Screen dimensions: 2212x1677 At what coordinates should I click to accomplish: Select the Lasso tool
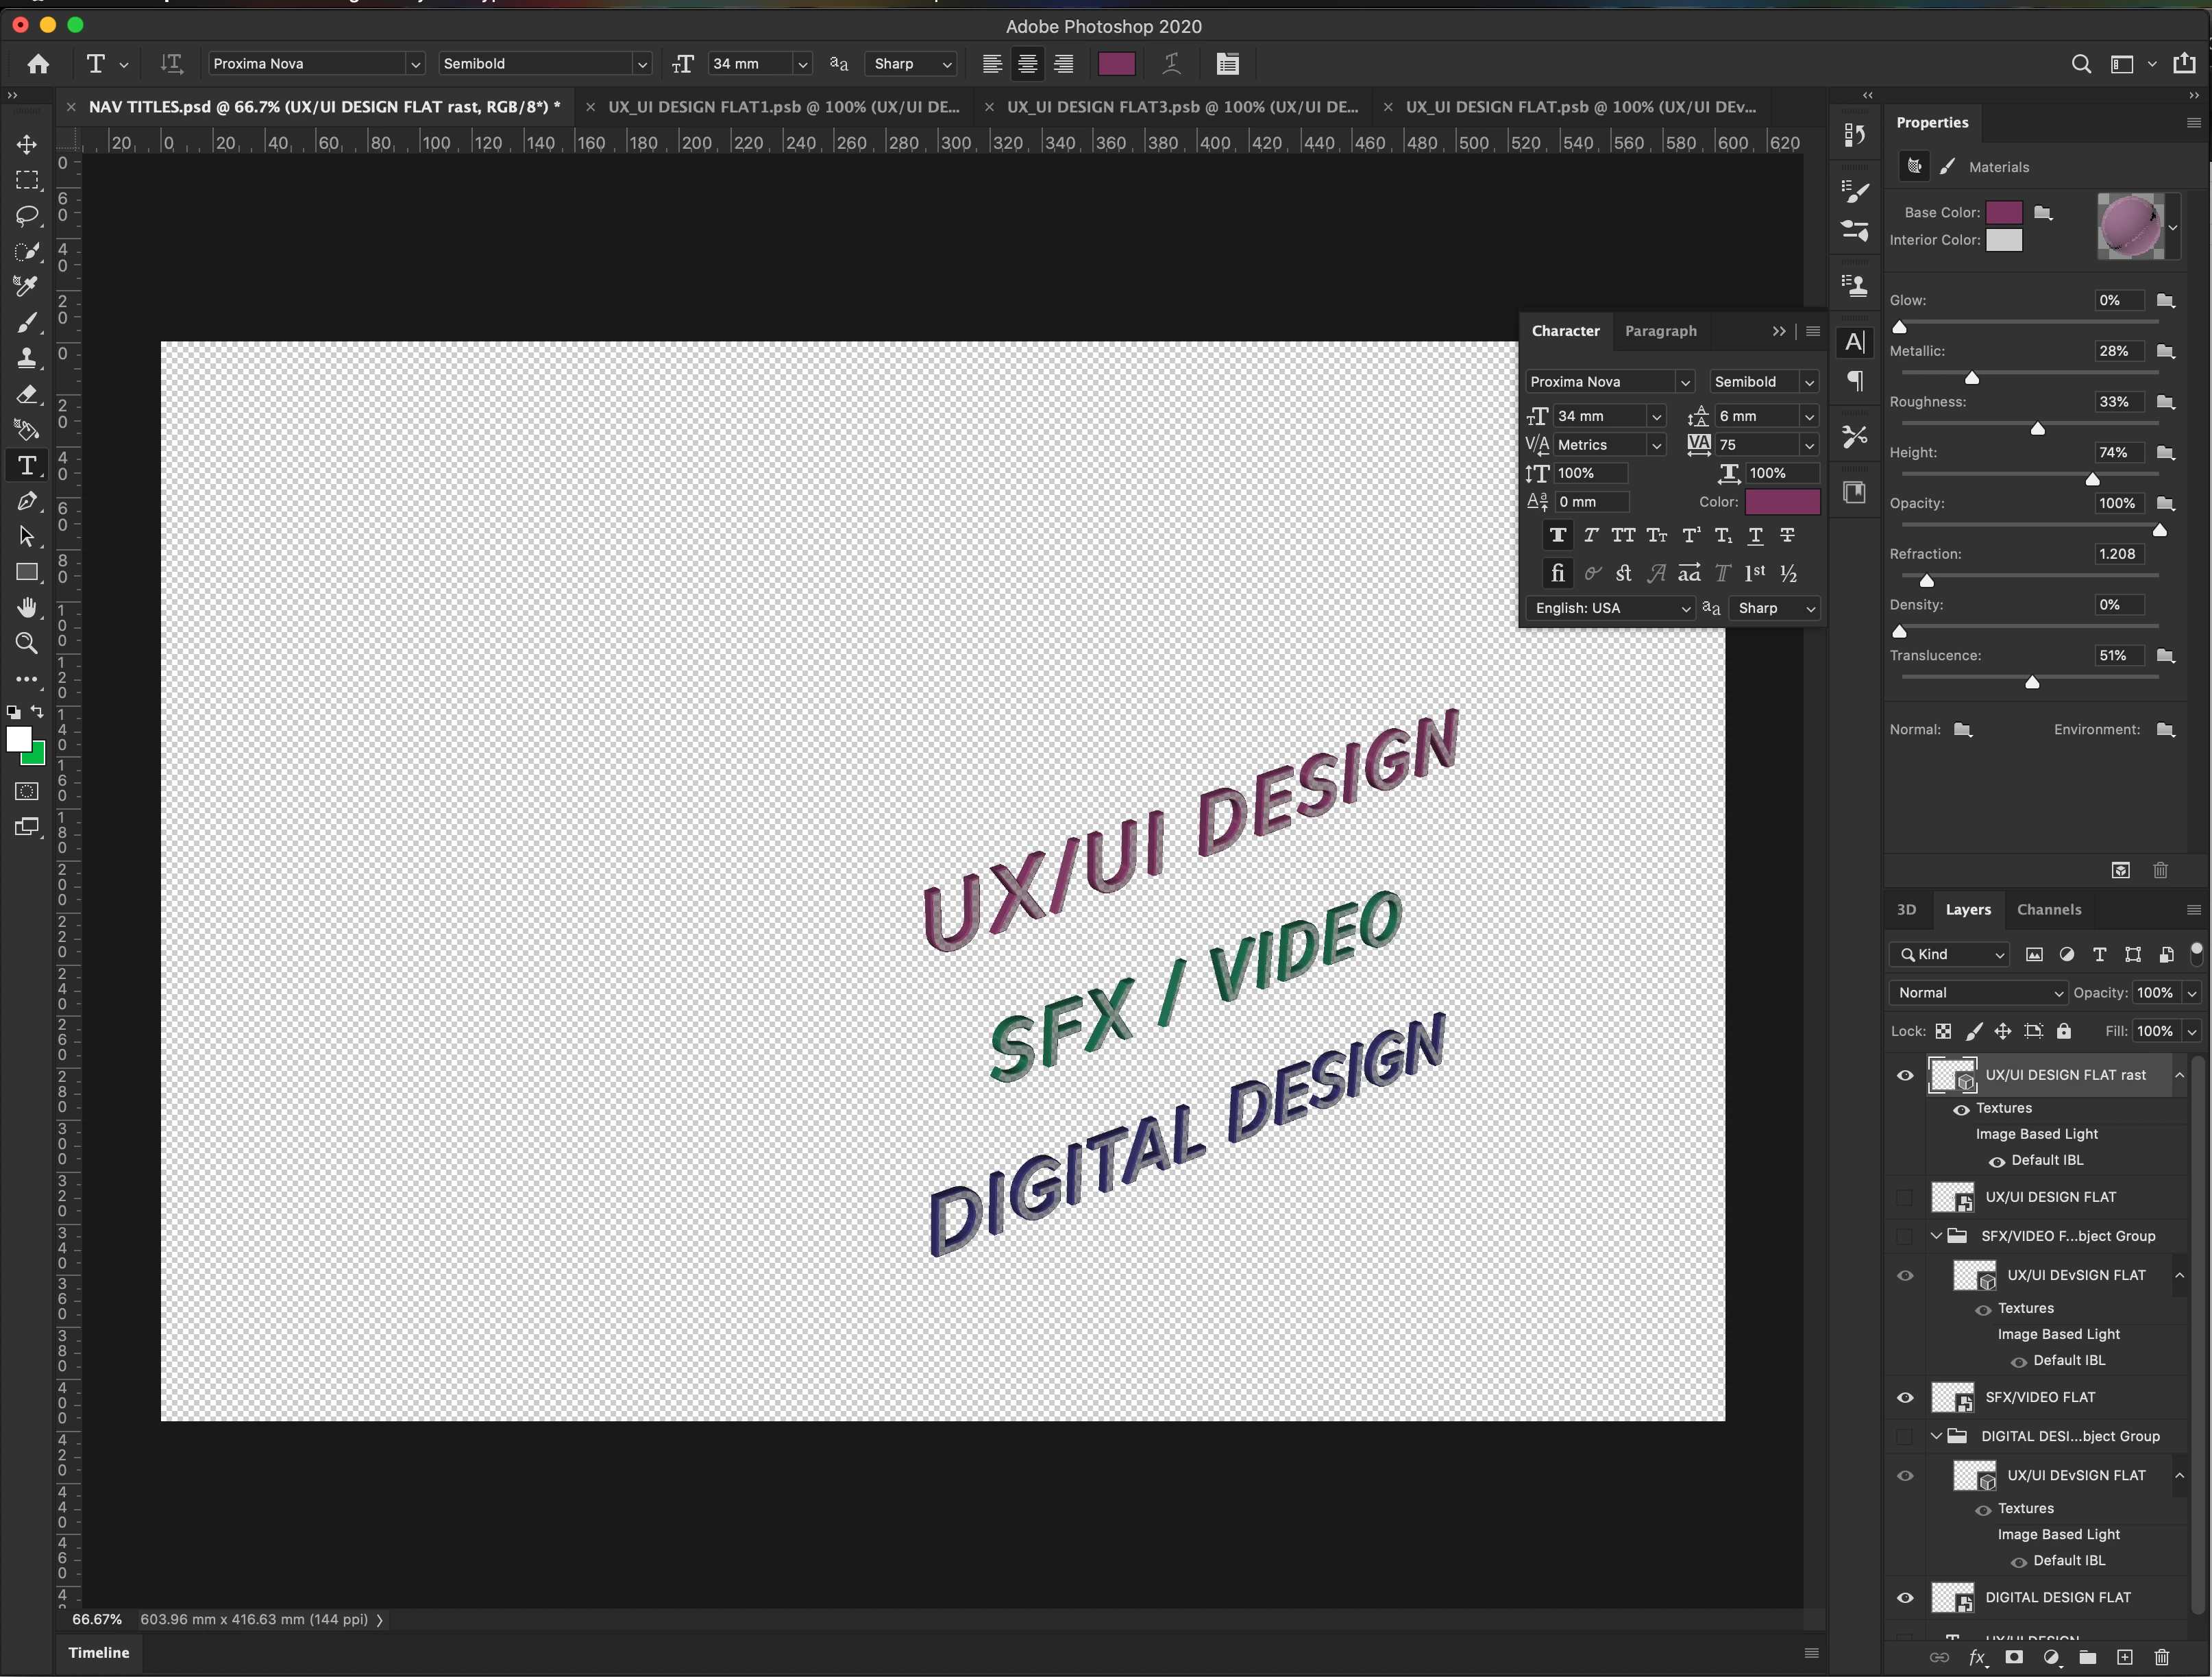(27, 215)
